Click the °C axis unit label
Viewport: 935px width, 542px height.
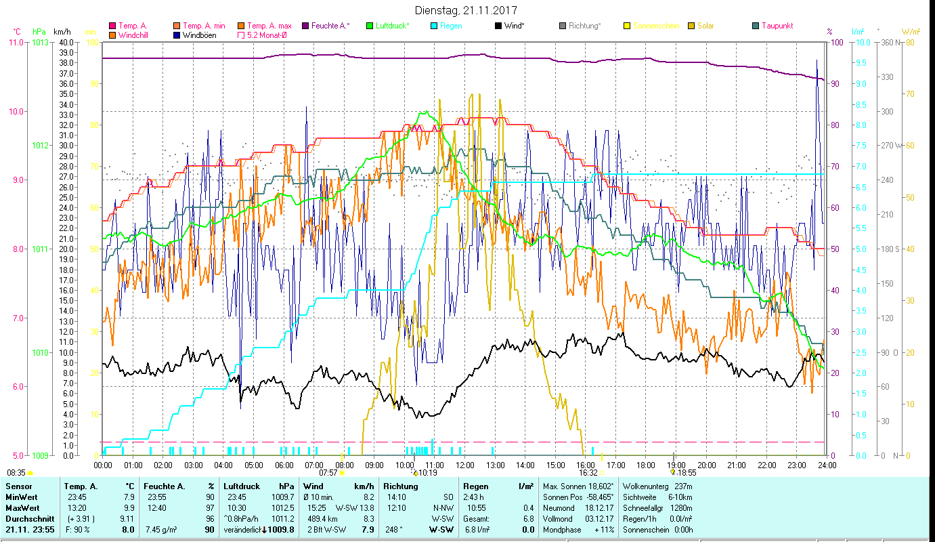click(17, 32)
